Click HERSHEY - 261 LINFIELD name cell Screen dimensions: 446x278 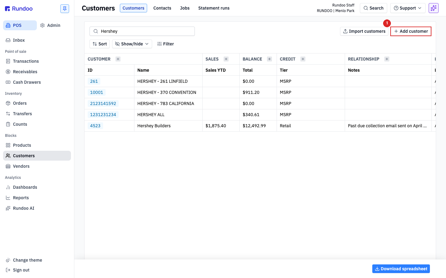click(x=168, y=81)
